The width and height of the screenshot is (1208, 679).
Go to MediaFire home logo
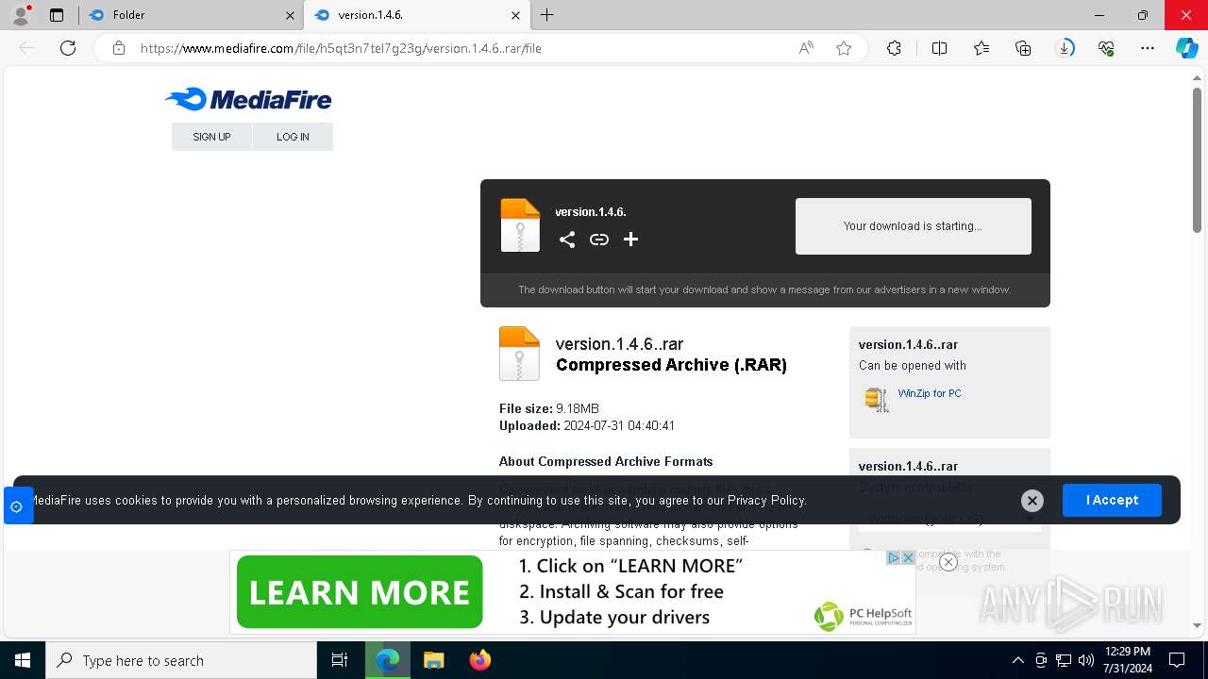tap(248, 99)
